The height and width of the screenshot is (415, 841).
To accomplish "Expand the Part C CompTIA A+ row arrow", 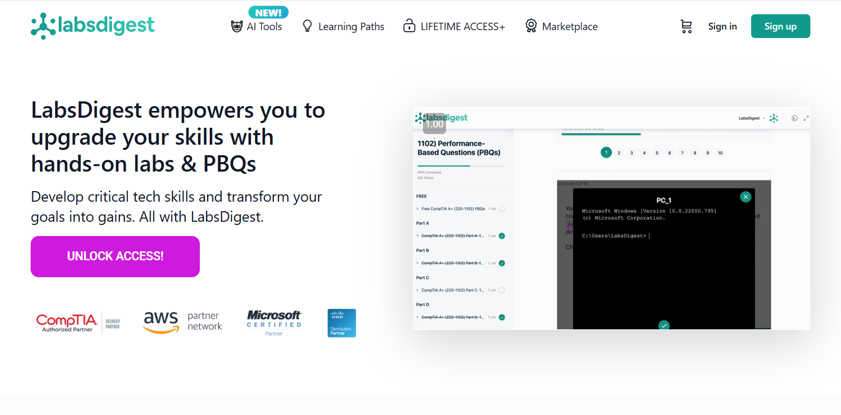I will [x=418, y=290].
